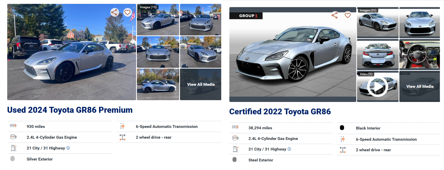The width and height of the screenshot is (444, 170).
Task: Open View All Media for 2024 GR86
Action: point(201,84)
